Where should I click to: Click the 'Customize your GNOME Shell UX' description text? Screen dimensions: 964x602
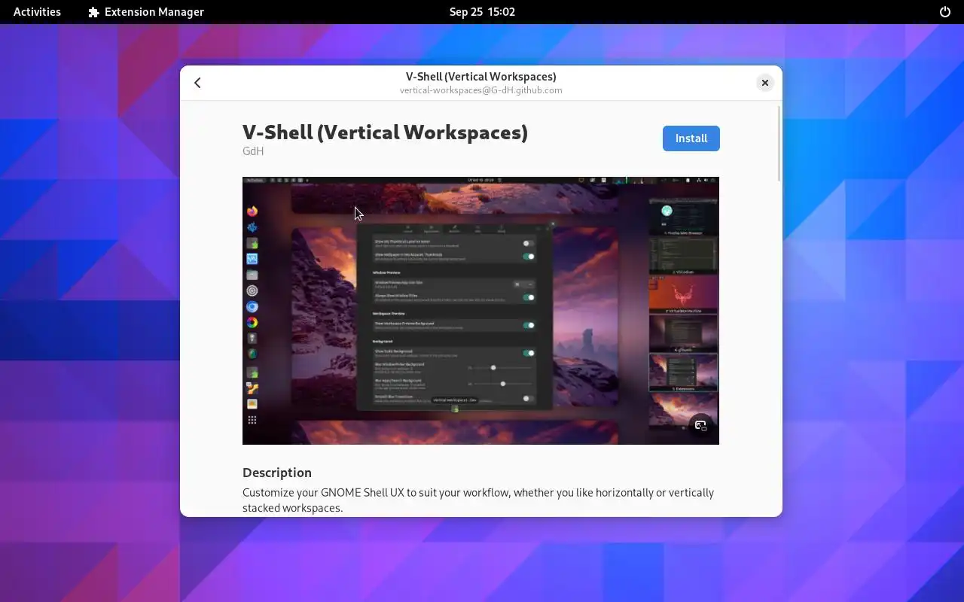pyautogui.click(x=478, y=500)
